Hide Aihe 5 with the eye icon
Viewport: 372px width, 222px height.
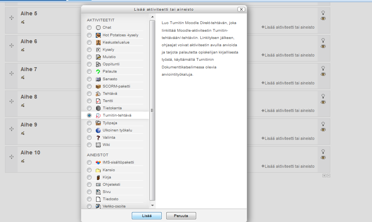point(323,18)
